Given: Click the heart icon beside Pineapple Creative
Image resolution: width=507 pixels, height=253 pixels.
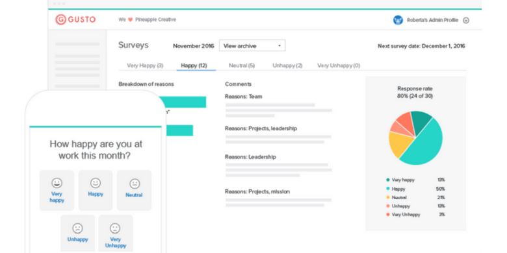Looking at the screenshot, I should click(130, 19).
